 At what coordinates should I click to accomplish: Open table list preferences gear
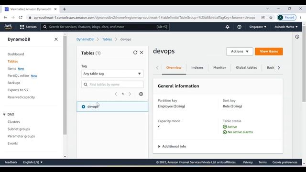click(x=141, y=94)
